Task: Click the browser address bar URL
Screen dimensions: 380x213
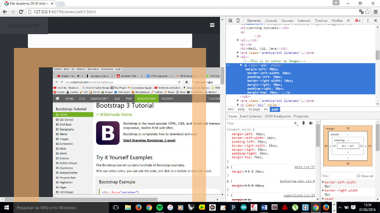Action: point(65,12)
